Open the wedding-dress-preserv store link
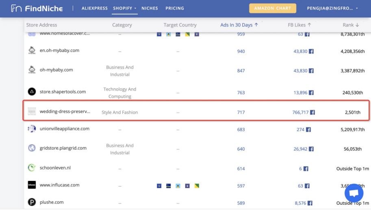Image resolution: width=371 pixels, height=210 pixels. coord(65,111)
